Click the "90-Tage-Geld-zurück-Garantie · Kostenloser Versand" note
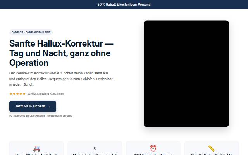The height and width of the screenshot is (155, 248). pyautogui.click(x=41, y=116)
